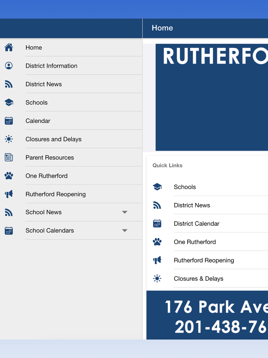Tap the Schools graduation cap icon in sidebar
Screen dimensions: 268x358
pos(9,103)
